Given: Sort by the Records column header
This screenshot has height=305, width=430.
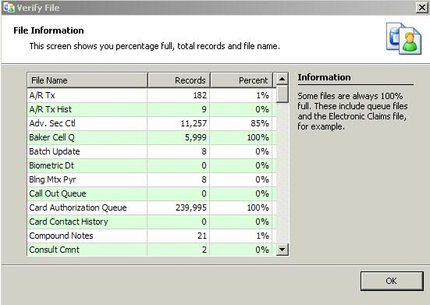Looking at the screenshot, I should pyautogui.click(x=179, y=80).
